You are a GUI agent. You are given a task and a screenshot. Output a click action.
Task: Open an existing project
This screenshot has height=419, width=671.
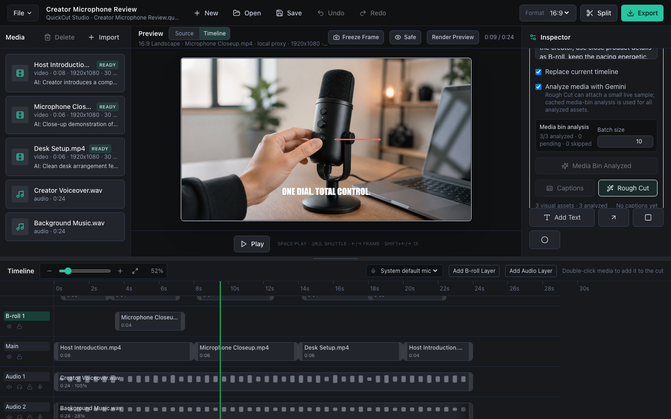(x=247, y=13)
